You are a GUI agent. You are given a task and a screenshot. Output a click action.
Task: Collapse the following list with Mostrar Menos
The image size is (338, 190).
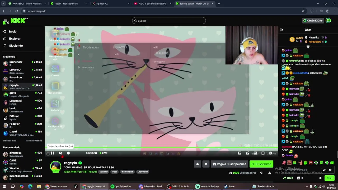coord(34,141)
